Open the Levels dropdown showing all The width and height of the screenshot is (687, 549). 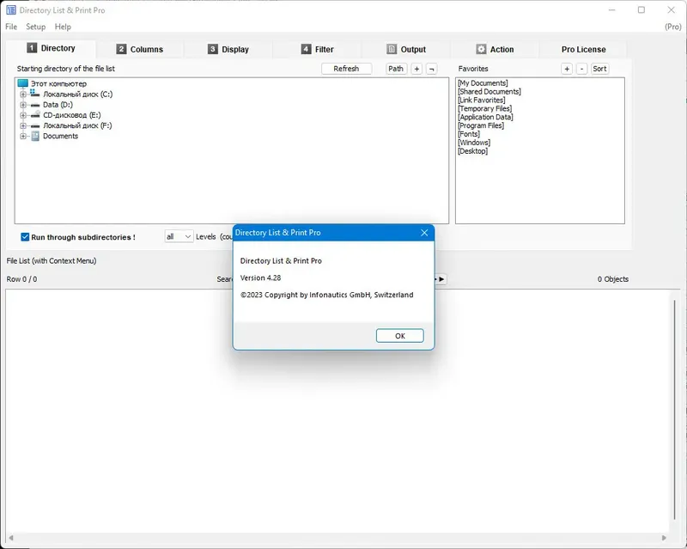tap(178, 236)
